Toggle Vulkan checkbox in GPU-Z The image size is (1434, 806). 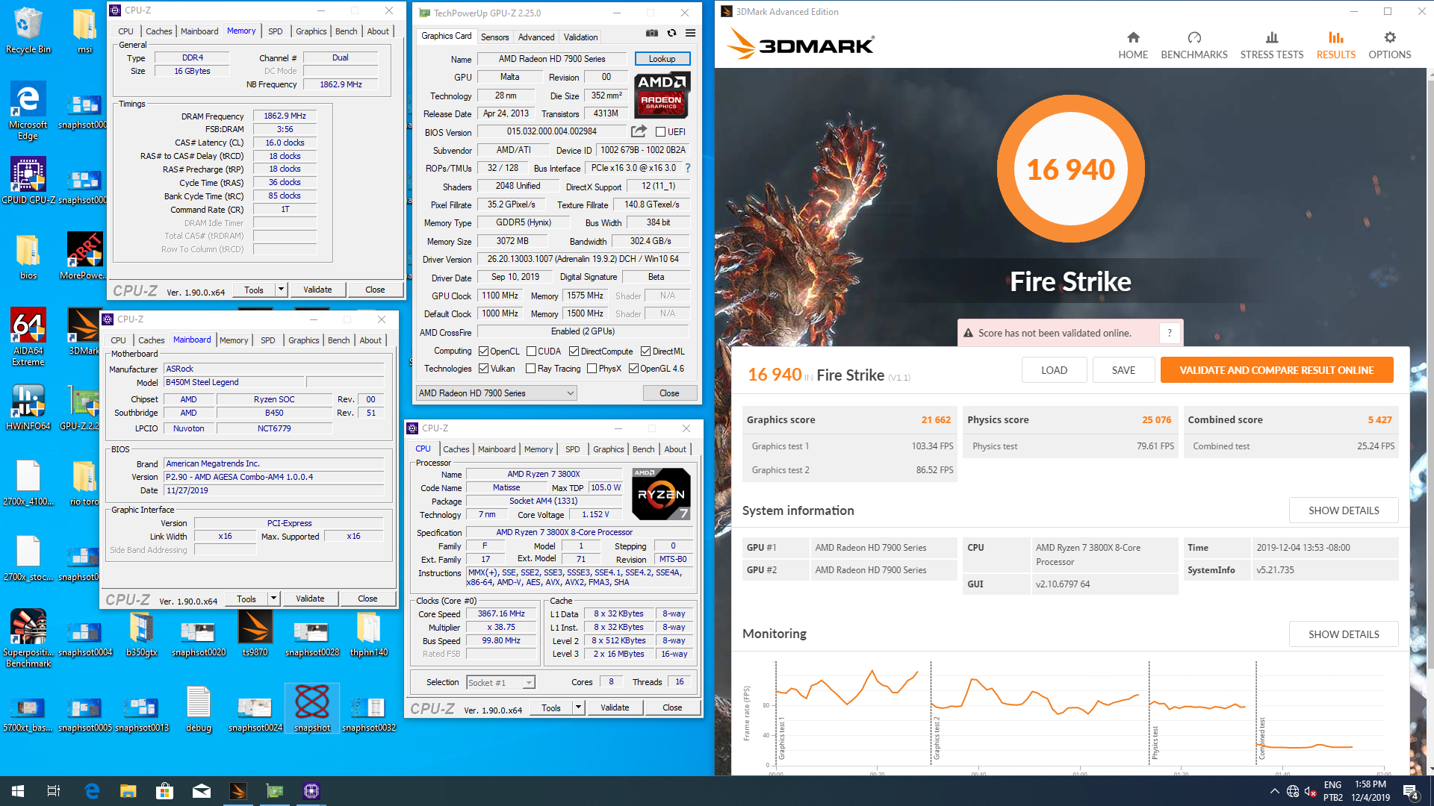483,369
